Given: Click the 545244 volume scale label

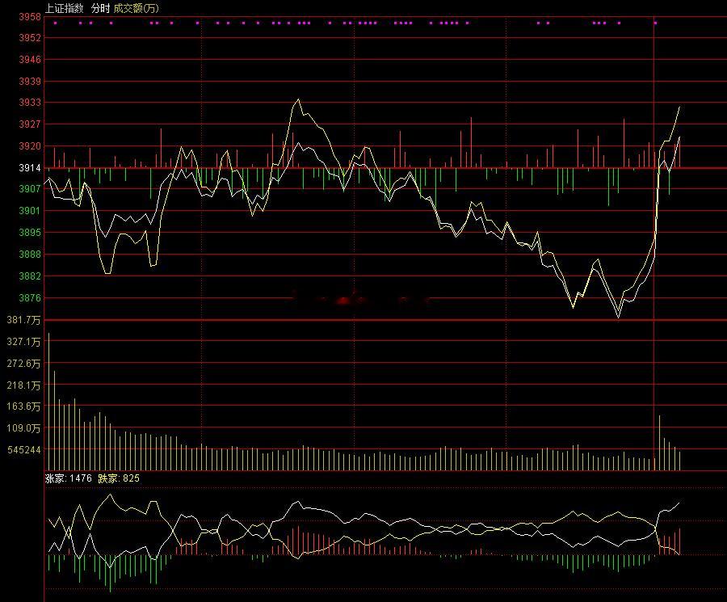Looking at the screenshot, I should (23, 450).
